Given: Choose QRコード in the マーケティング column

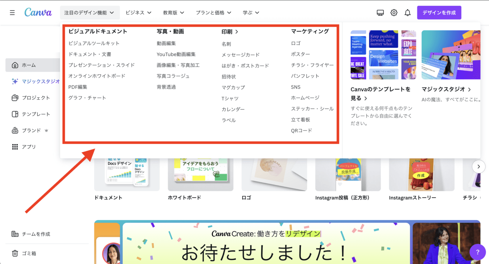Looking at the screenshot, I should [301, 130].
